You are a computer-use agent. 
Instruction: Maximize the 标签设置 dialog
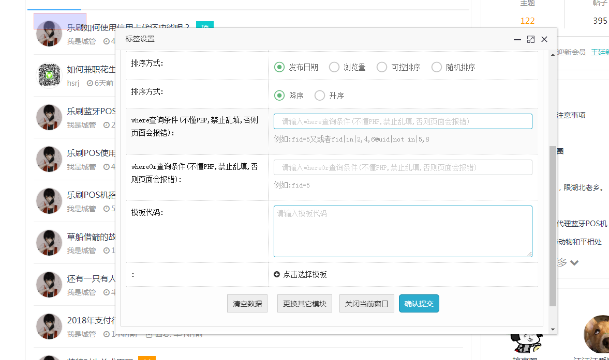pyautogui.click(x=530, y=39)
